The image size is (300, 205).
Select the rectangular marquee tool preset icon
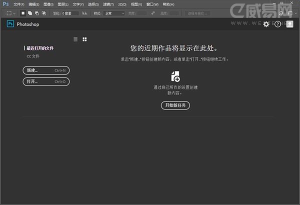[8, 13]
